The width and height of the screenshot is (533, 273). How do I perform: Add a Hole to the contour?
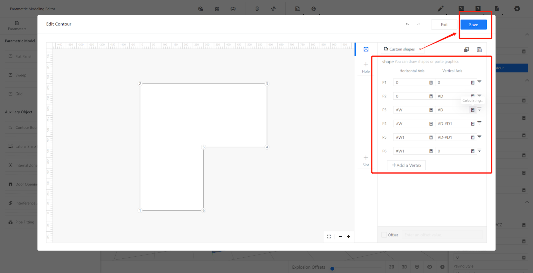pos(366,67)
